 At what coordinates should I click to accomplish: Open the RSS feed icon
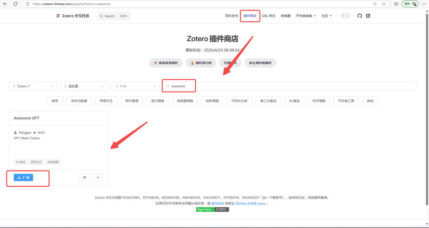(x=368, y=16)
